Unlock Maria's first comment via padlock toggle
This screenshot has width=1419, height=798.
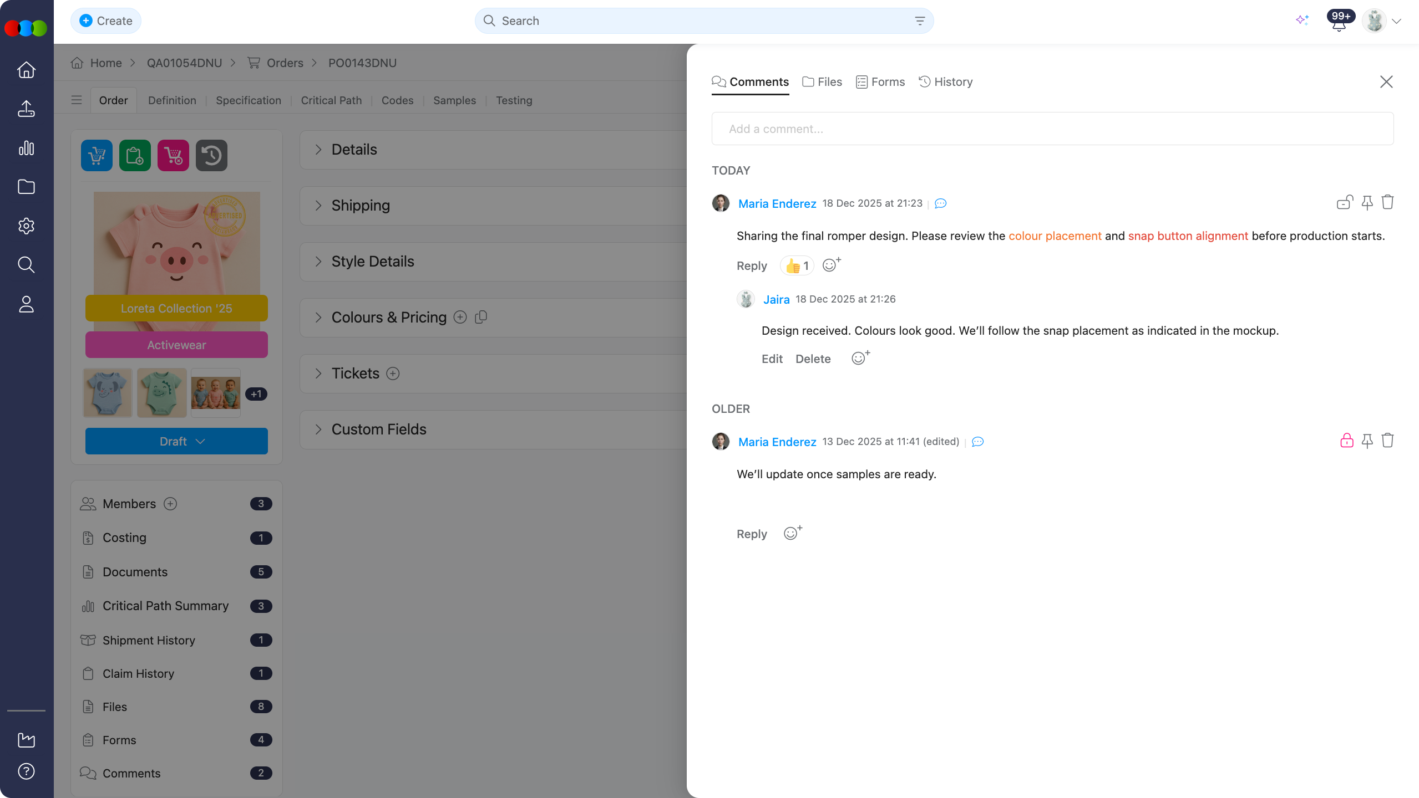[1344, 202]
